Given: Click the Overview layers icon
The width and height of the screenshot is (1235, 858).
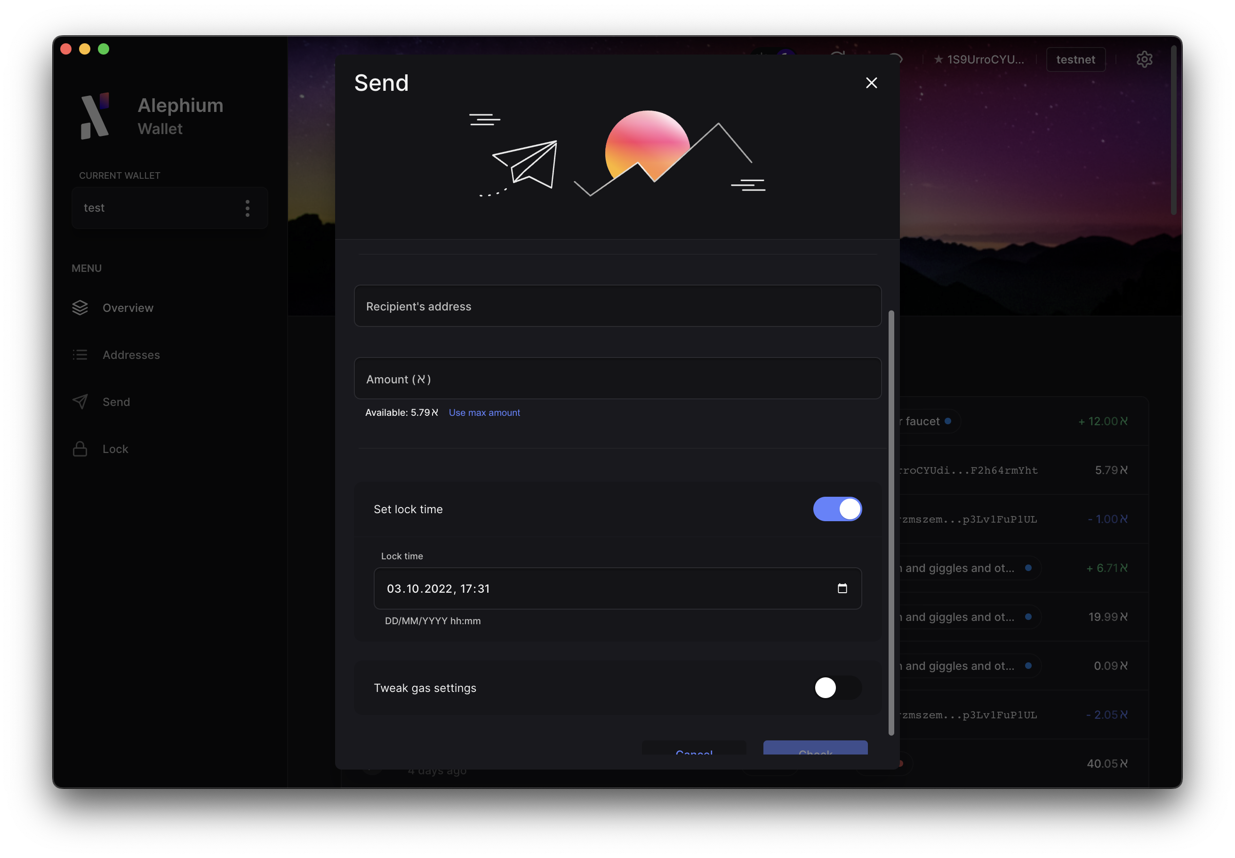Looking at the screenshot, I should pos(80,308).
